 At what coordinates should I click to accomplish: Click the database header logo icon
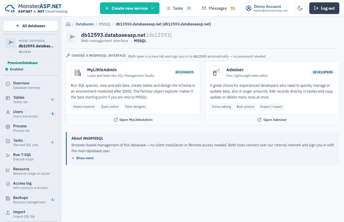tap(72, 38)
